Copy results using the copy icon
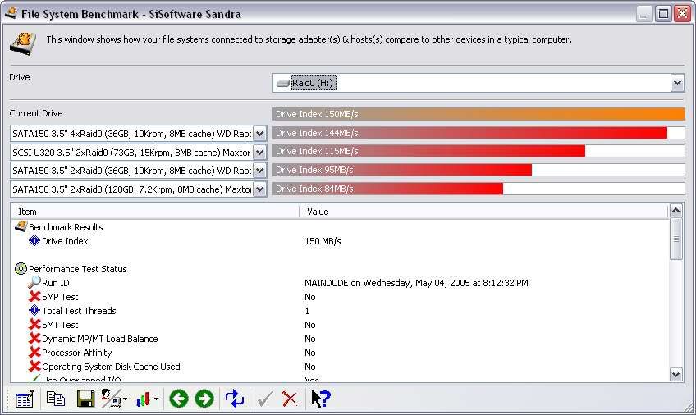The height and width of the screenshot is (415, 696). point(55,399)
